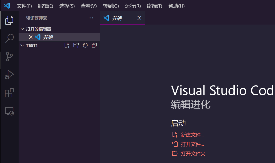Screen dimensions: 275x163
Task: Click the 打开文件夹... link
Action: (195, 154)
